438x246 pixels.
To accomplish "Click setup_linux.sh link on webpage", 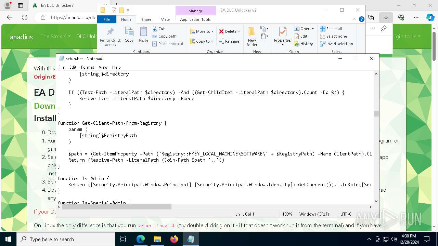I will click(156, 225).
